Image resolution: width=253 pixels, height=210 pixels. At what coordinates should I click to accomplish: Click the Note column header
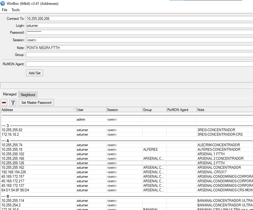225,110
